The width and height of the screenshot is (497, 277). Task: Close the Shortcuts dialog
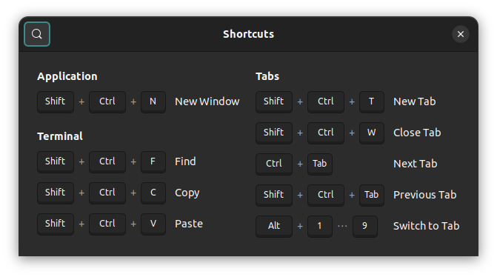(x=460, y=34)
